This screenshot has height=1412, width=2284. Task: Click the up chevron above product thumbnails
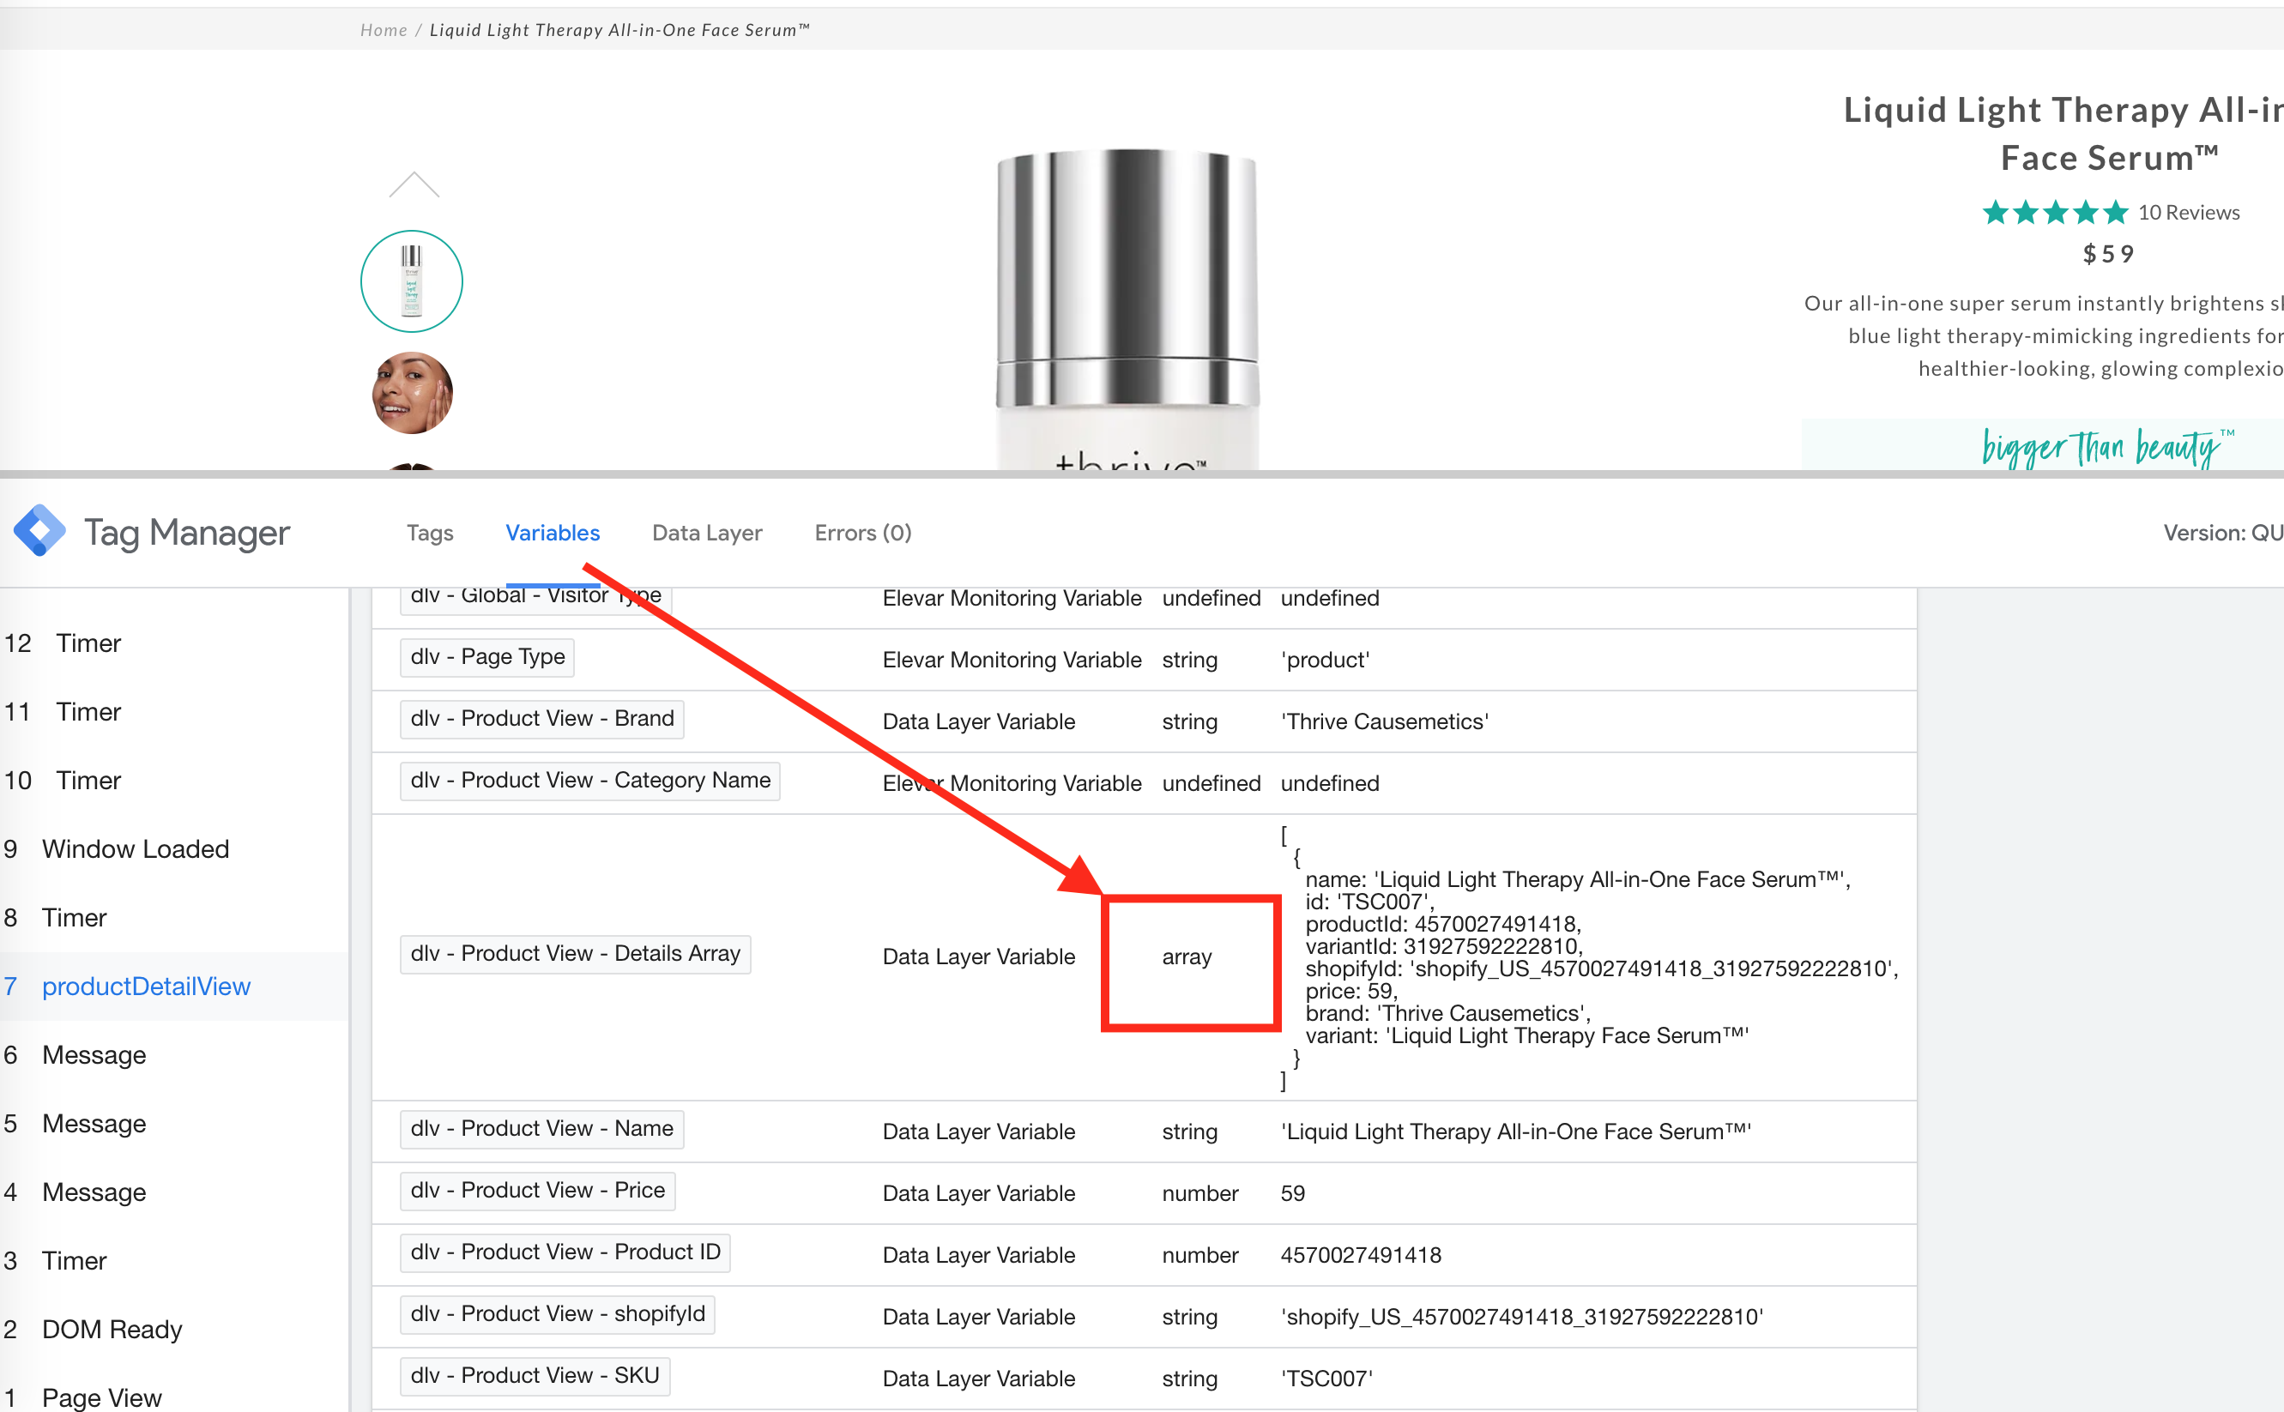[x=414, y=185]
